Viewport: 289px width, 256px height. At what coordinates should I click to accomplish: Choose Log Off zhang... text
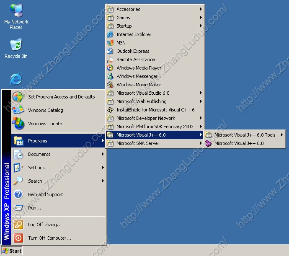(x=45, y=225)
